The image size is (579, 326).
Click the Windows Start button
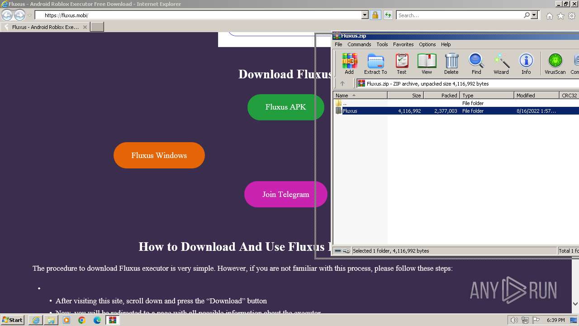point(12,320)
